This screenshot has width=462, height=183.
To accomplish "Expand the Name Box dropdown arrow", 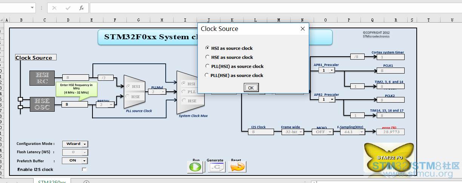I will coord(32,8).
